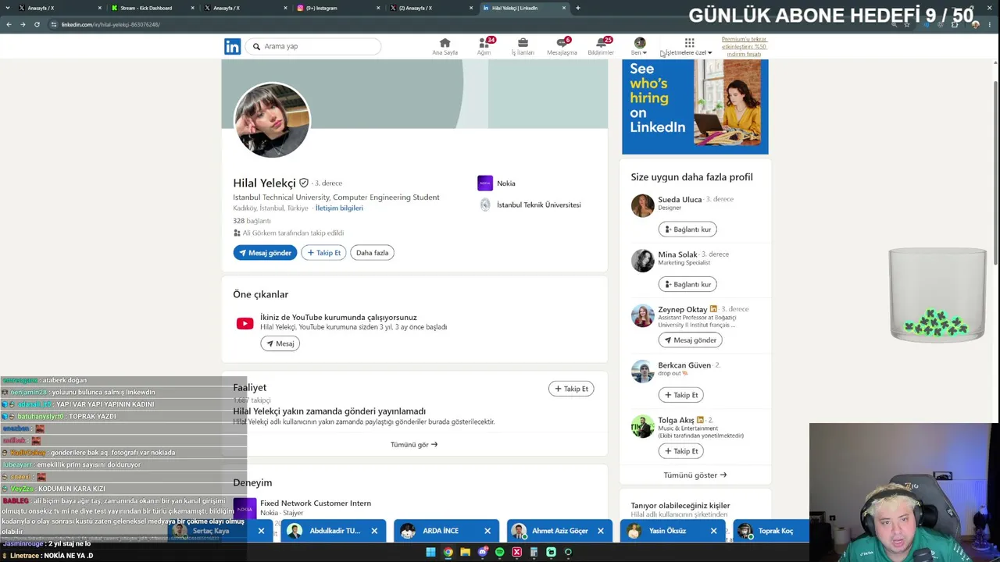The height and width of the screenshot is (562, 1000).
Task: Close the Abdulkadir chat tab
Action: [x=374, y=531]
